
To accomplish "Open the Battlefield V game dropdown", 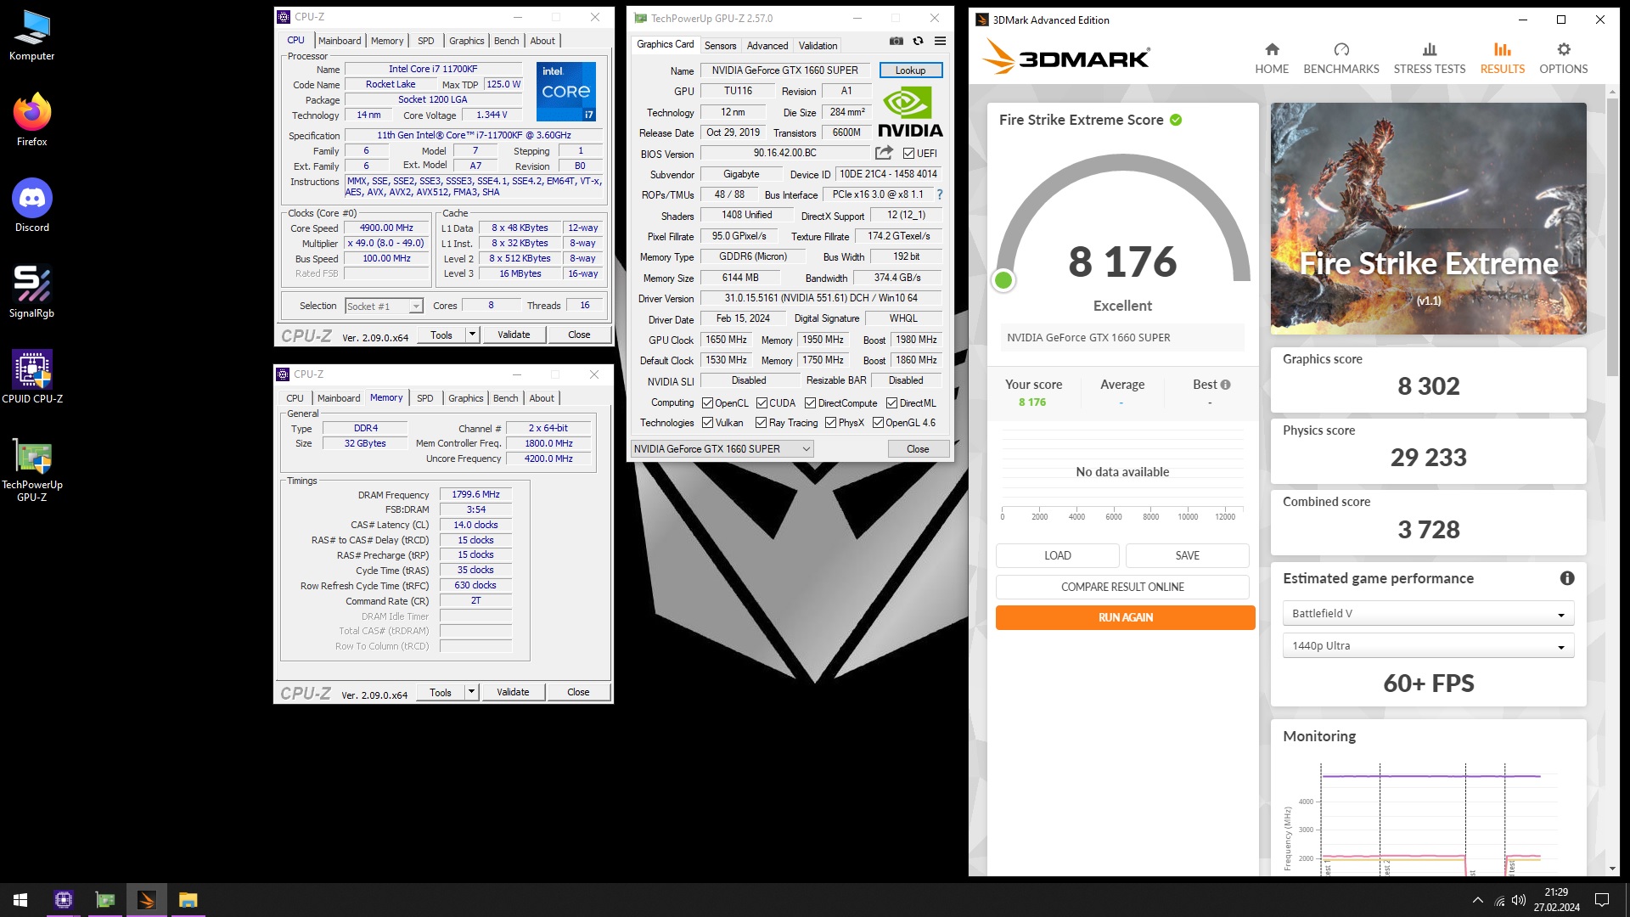I will (x=1428, y=613).
